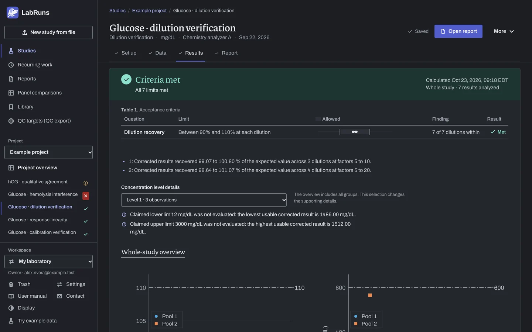Open Recurring work via its clock icon

tap(11, 65)
